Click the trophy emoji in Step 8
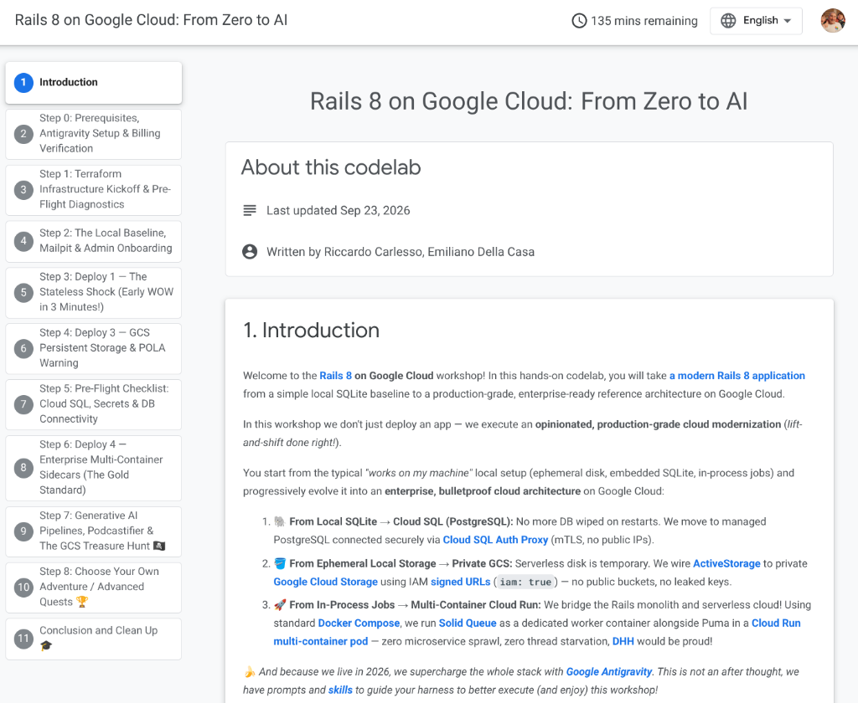The width and height of the screenshot is (858, 703). coord(81,602)
